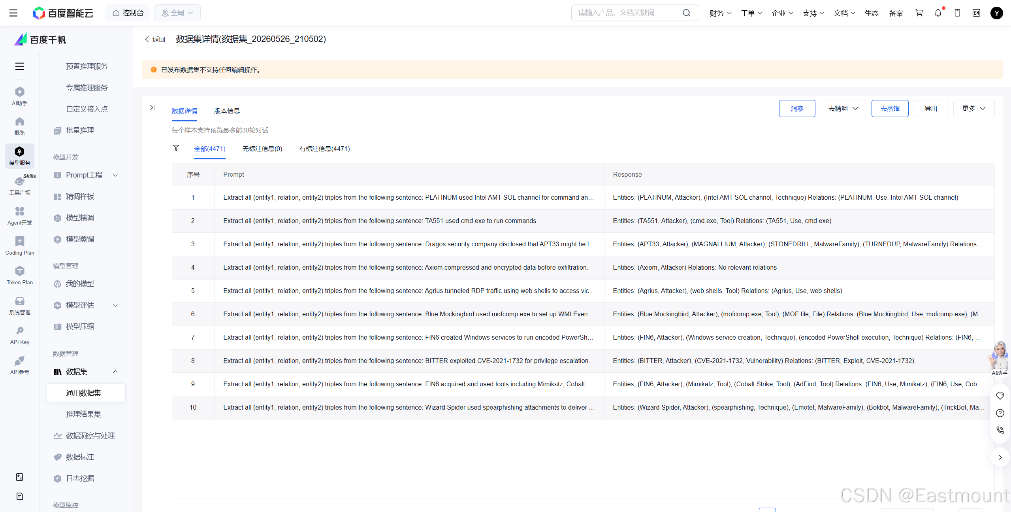This screenshot has height=512, width=1011.
Task: Go to 概览 overview
Action: tap(20, 126)
